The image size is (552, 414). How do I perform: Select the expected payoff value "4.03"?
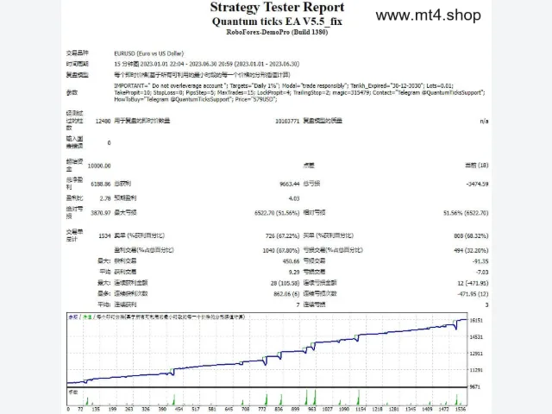point(294,198)
